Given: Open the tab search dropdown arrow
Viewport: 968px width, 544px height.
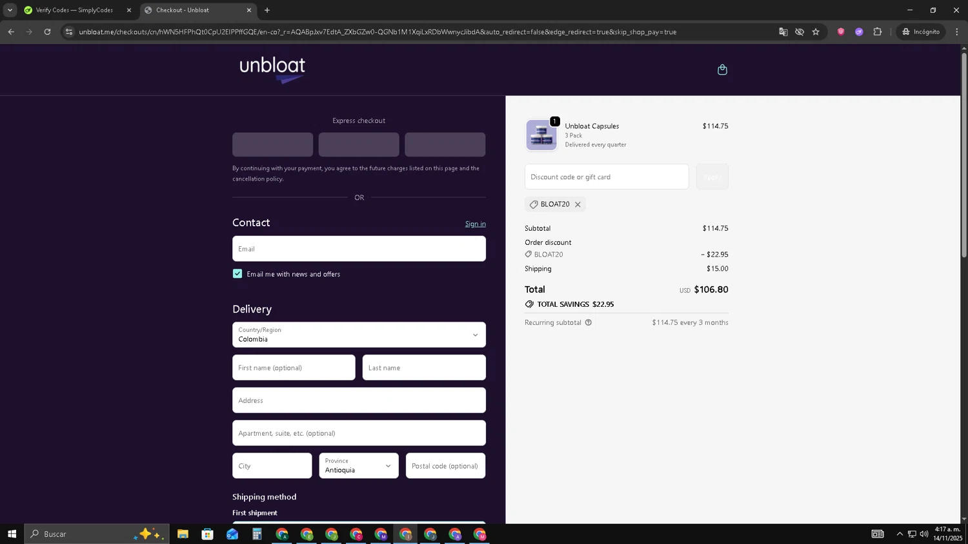Looking at the screenshot, I should [x=10, y=10].
